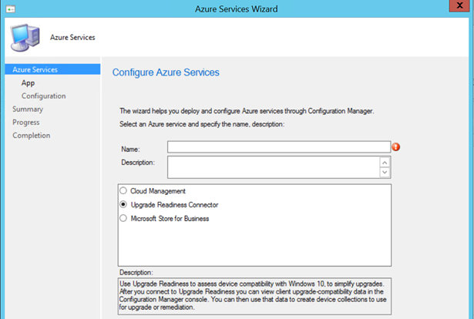Click inside the Description text box
The height and width of the screenshot is (319, 474).
pos(274,167)
